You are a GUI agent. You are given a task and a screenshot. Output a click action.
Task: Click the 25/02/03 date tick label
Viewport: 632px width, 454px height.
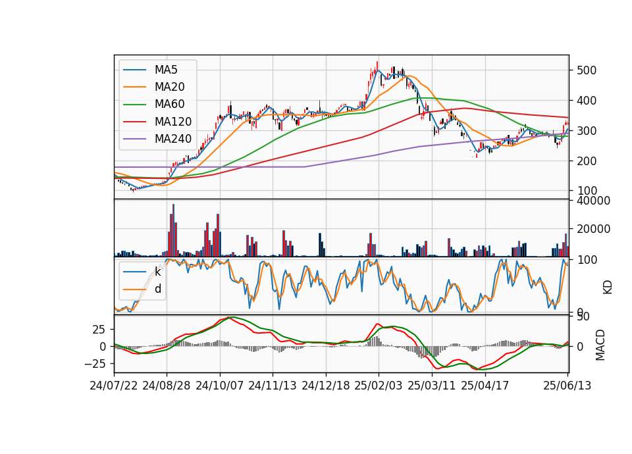point(379,386)
